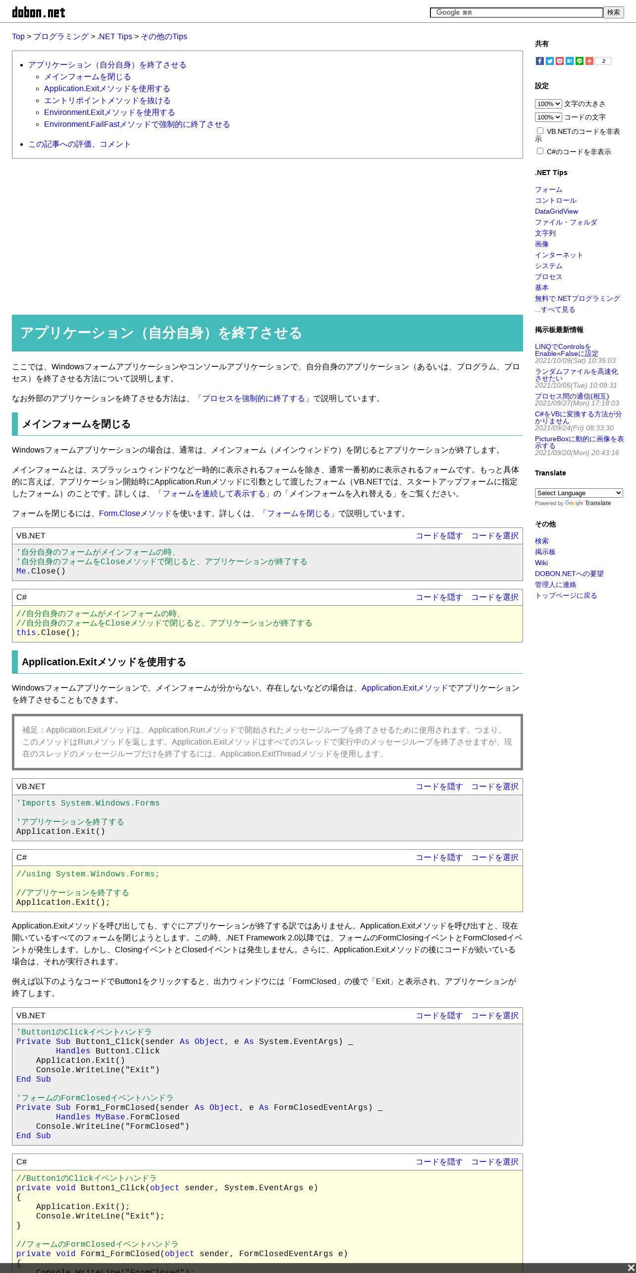636x1273 pixels.
Task: Share the page via LINE
Action: [580, 61]
